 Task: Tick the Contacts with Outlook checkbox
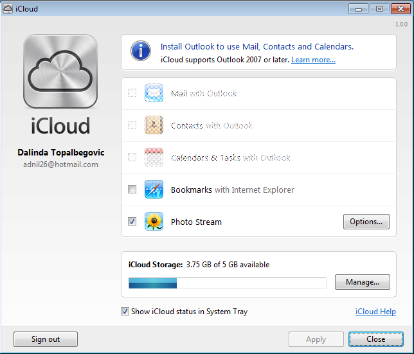132,125
